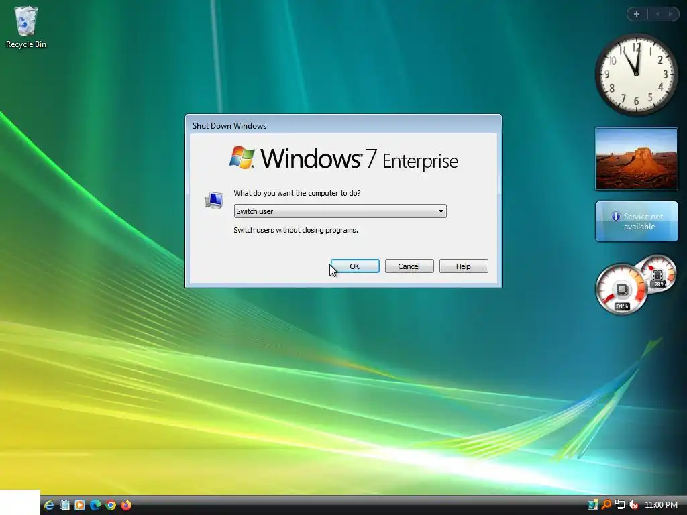Click the CPU Meter gadget dial
This screenshot has width=687, height=515.
coord(621,288)
